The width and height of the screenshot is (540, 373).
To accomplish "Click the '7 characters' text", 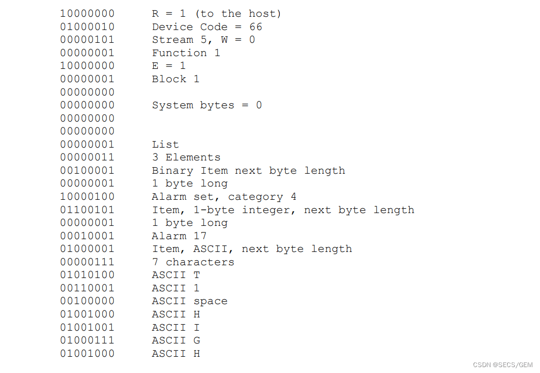I will (x=193, y=262).
